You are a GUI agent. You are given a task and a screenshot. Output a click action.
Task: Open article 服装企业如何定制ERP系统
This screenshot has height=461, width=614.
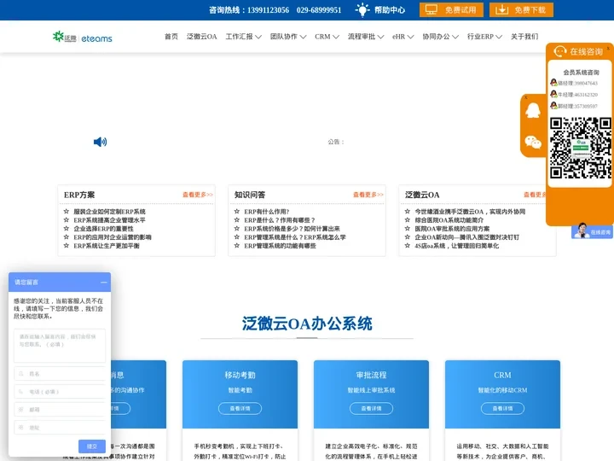pyautogui.click(x=110, y=212)
